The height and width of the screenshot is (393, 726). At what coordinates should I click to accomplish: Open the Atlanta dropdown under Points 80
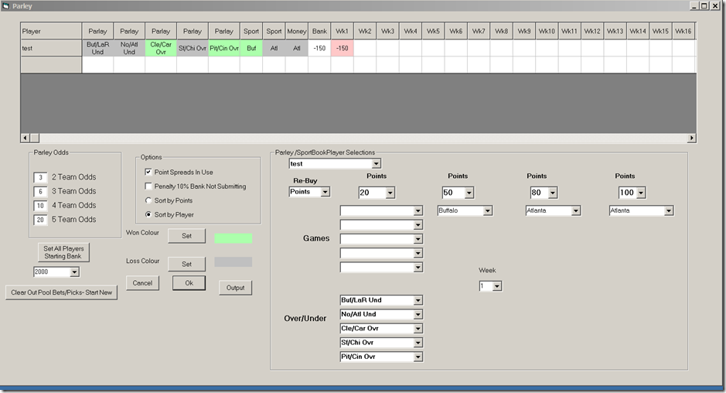point(575,211)
